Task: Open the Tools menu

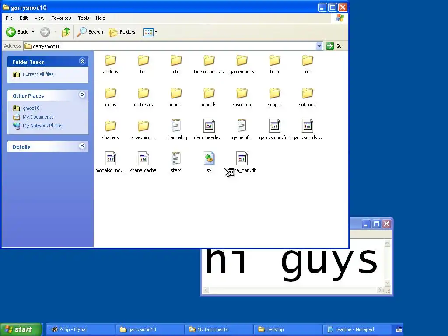Action: click(x=84, y=17)
